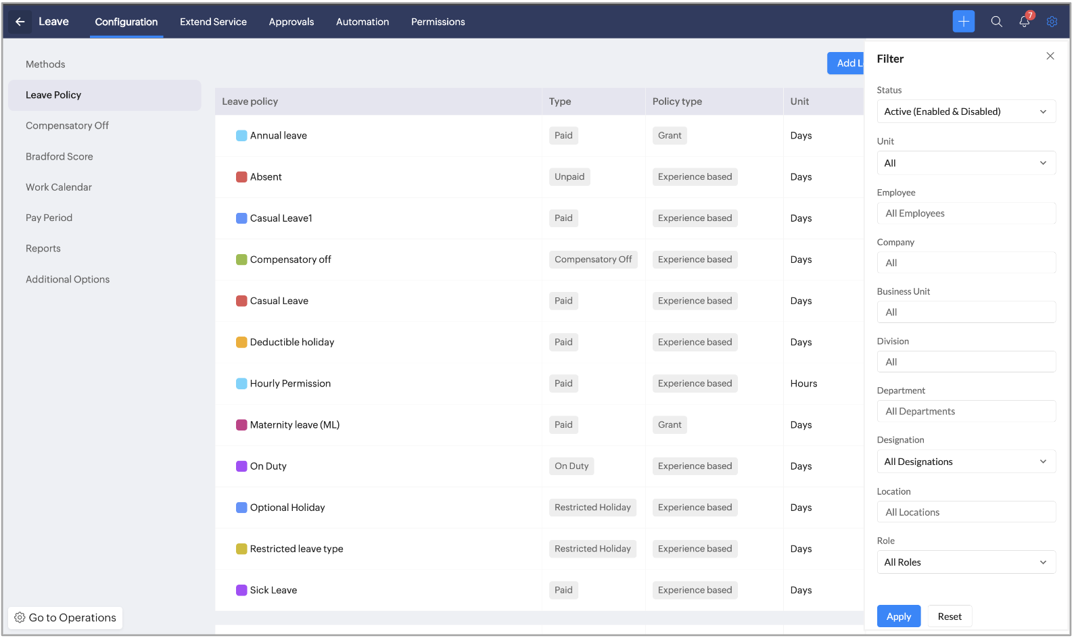This screenshot has height=638, width=1074.
Task: Click Go to Operations gear button
Action: (66, 618)
